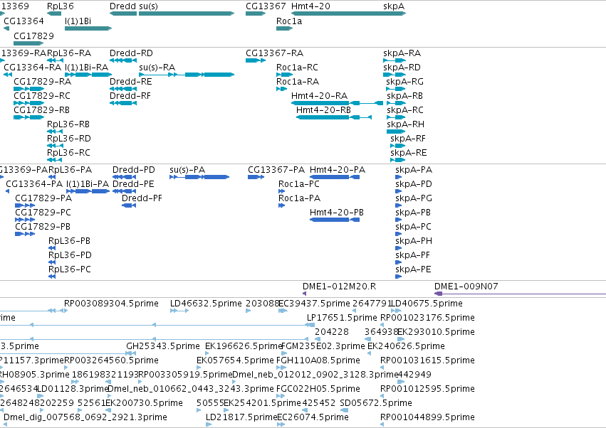Viewport: 606px width, 428px height.
Task: Click the EK240626.5prime EST label
Action: click(x=406, y=346)
